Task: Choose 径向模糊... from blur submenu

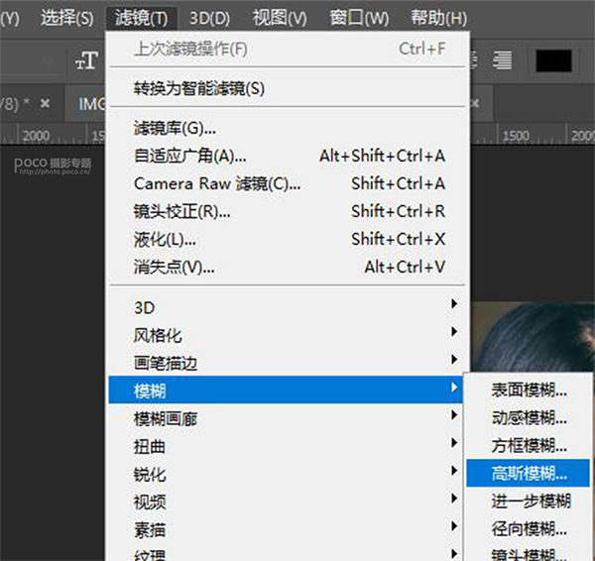Action: (529, 528)
